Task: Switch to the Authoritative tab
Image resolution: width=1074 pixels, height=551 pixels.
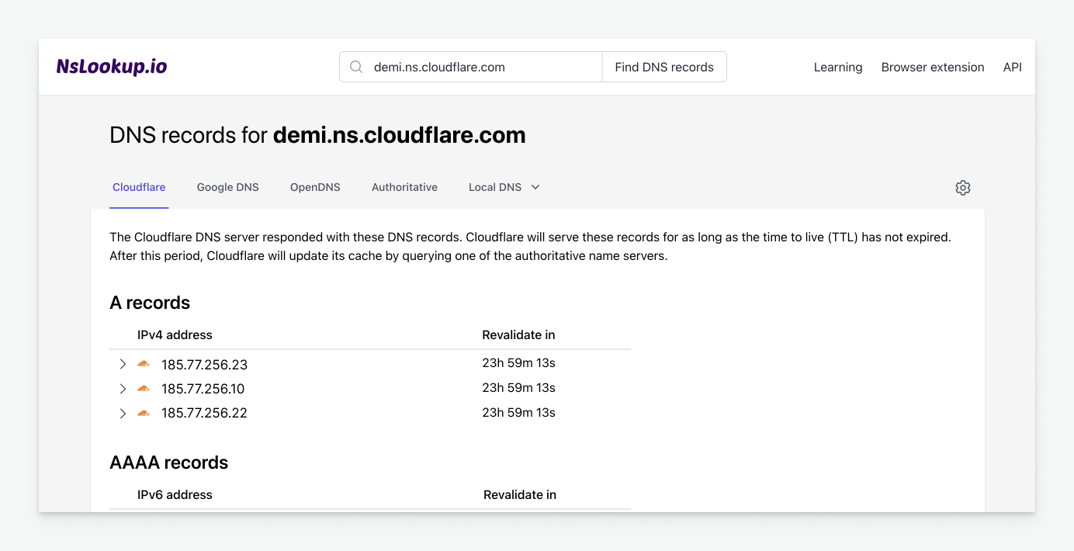Action: click(x=404, y=187)
